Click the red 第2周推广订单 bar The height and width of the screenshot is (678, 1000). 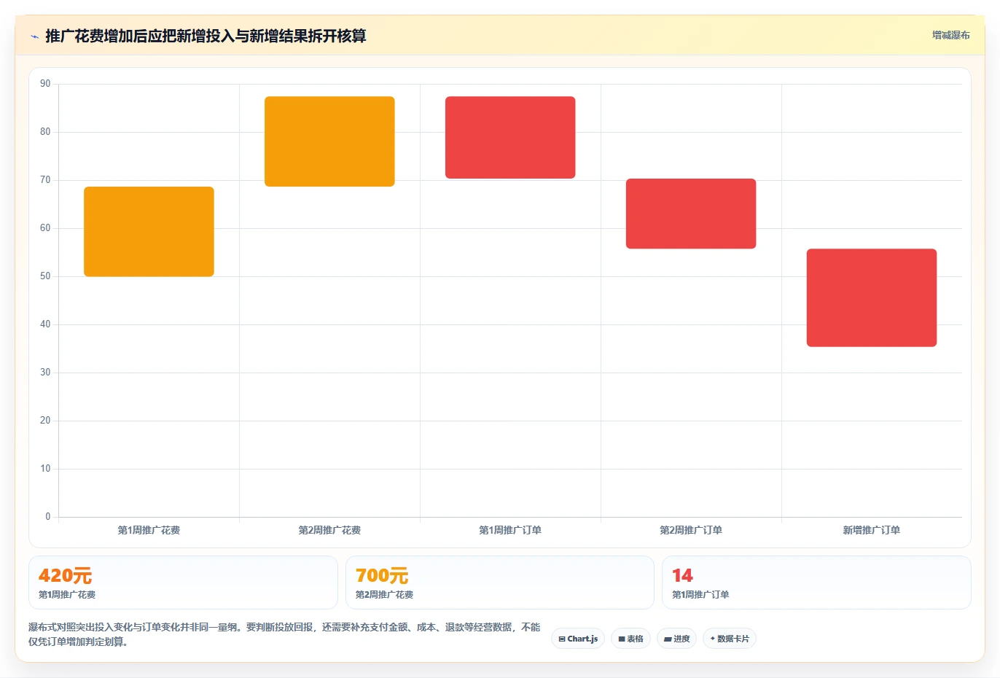click(x=691, y=214)
